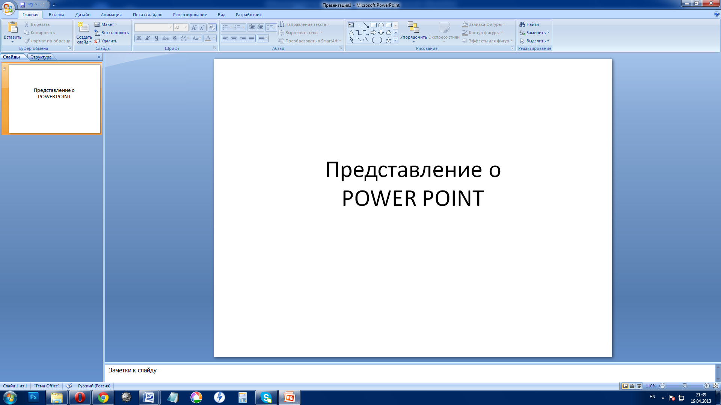Viewport: 721px width, 405px height.
Task: Click Convert to SmartArt (Преобразовать в SmartArt)
Action: coord(310,41)
